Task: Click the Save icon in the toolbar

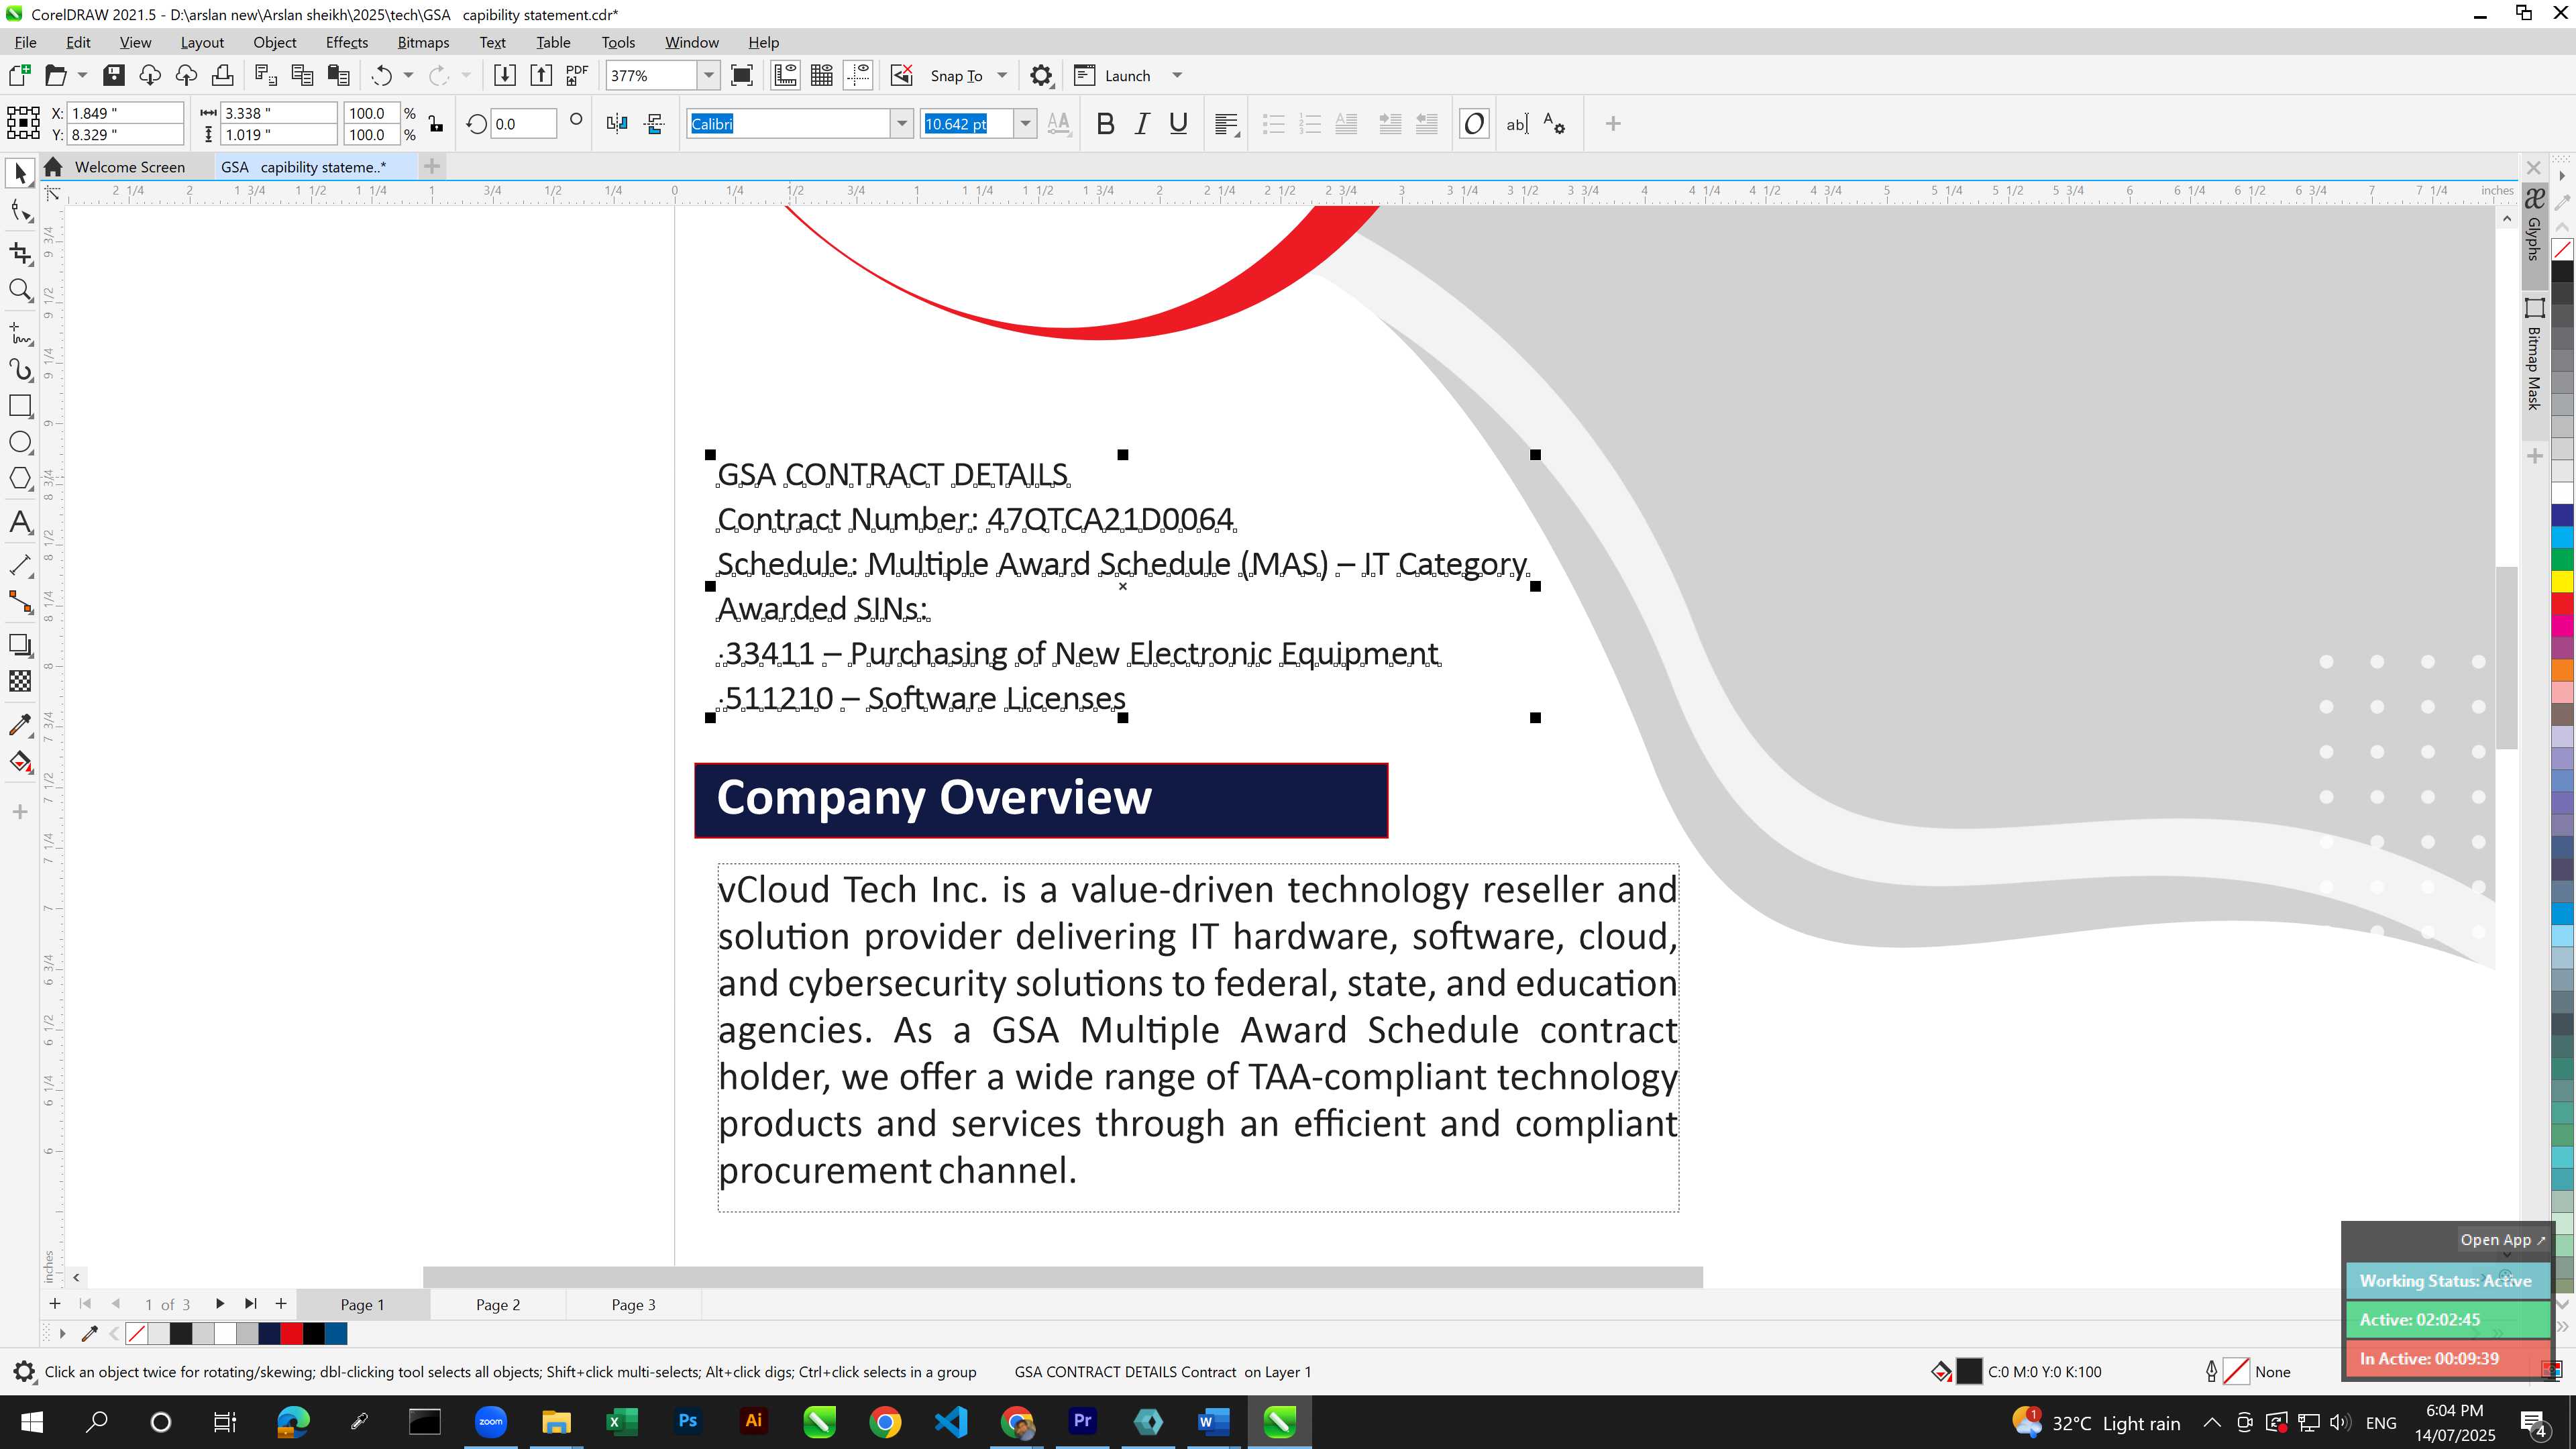Action: (x=114, y=75)
